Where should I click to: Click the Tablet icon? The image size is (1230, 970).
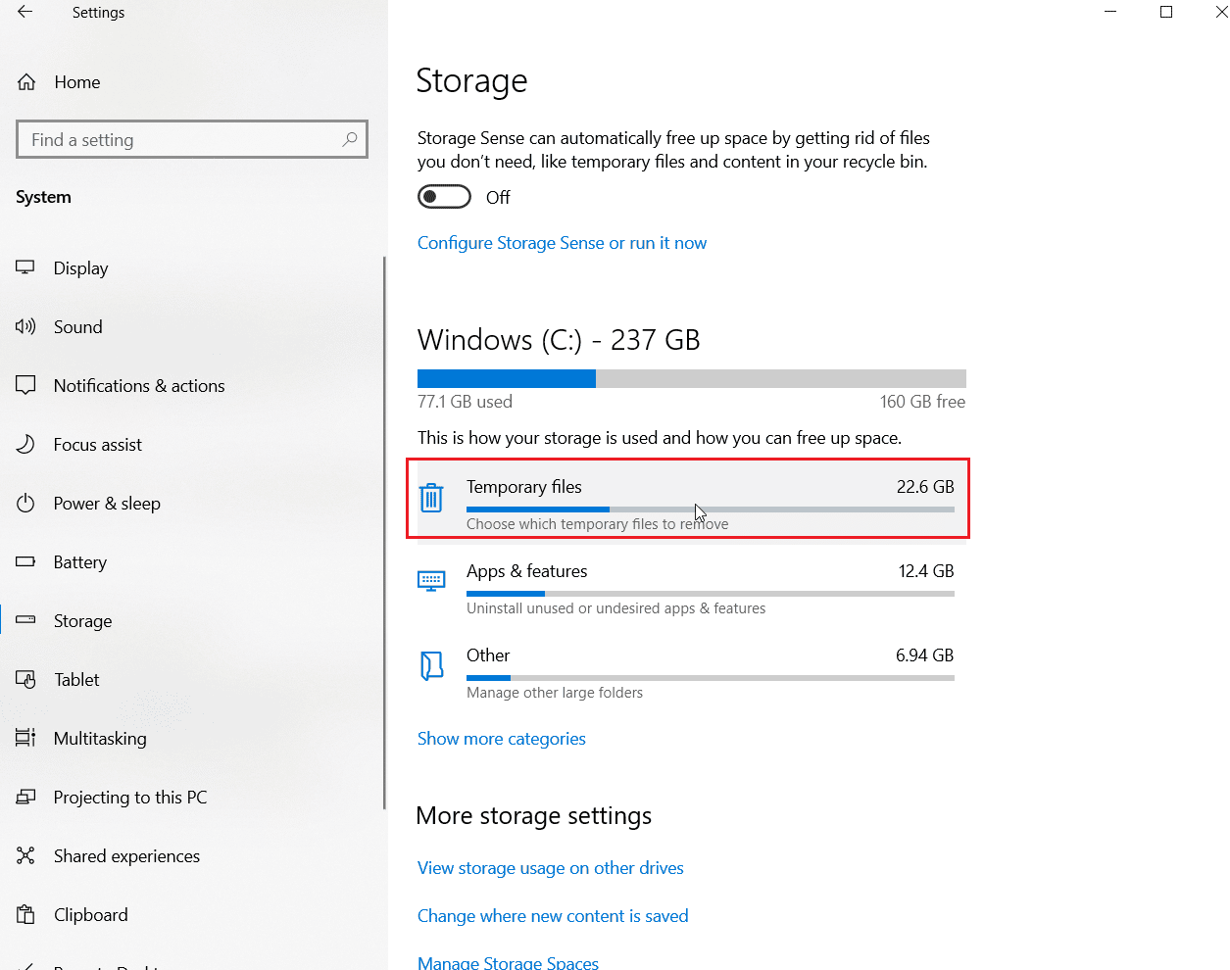tap(25, 679)
